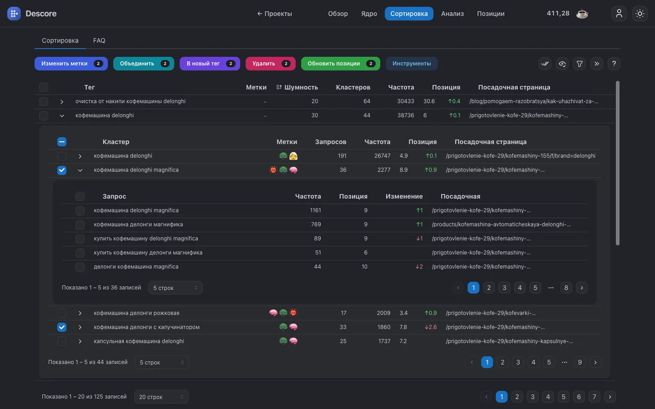Click the brain label on капсульная кофемашина delonghi
The width and height of the screenshot is (655, 409).
[x=293, y=341]
